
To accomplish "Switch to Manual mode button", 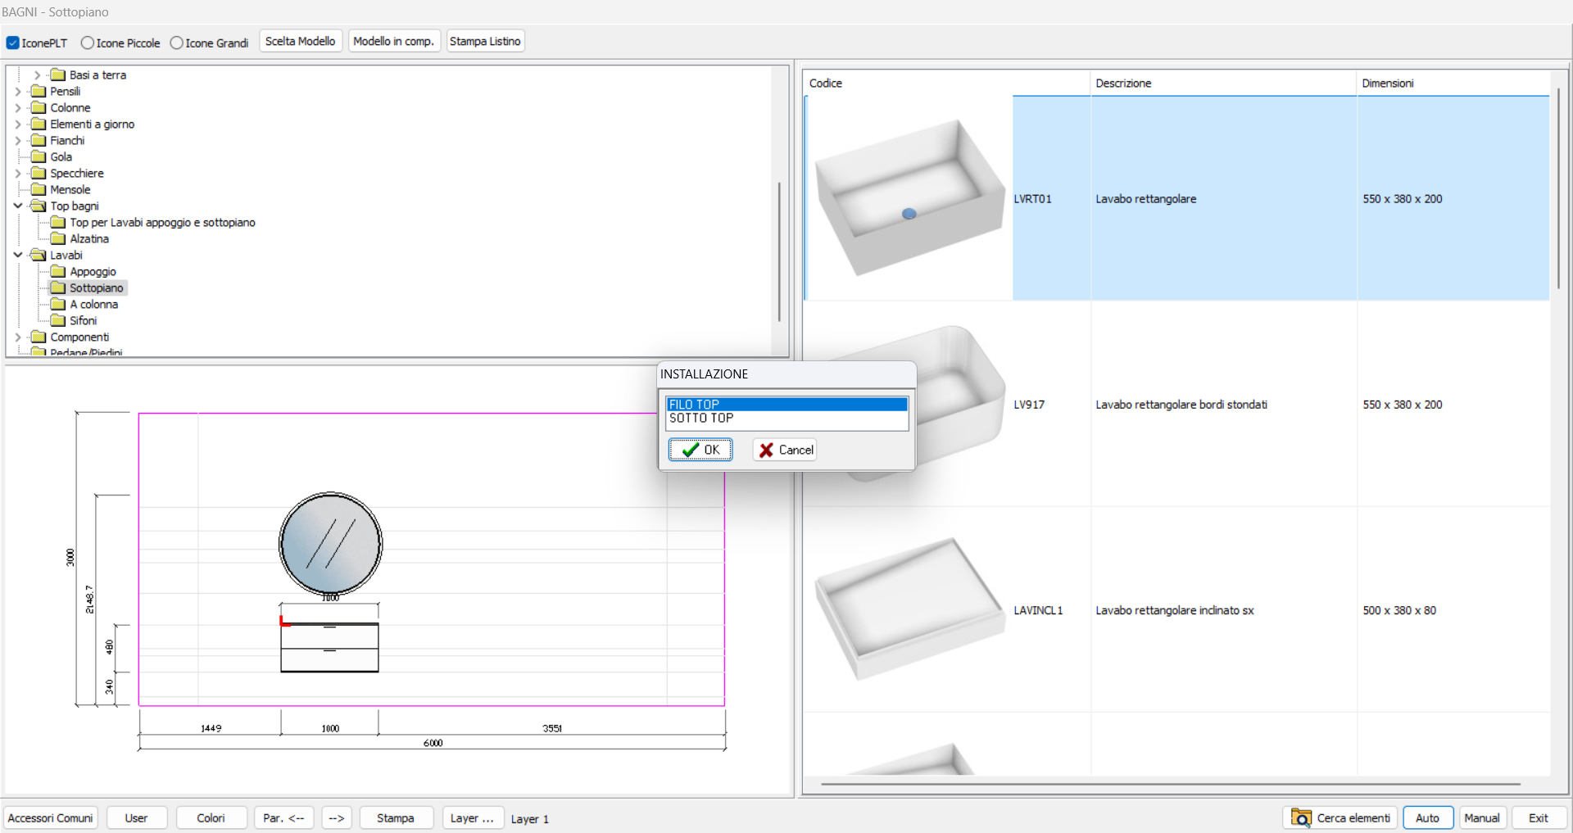I will click(1482, 817).
